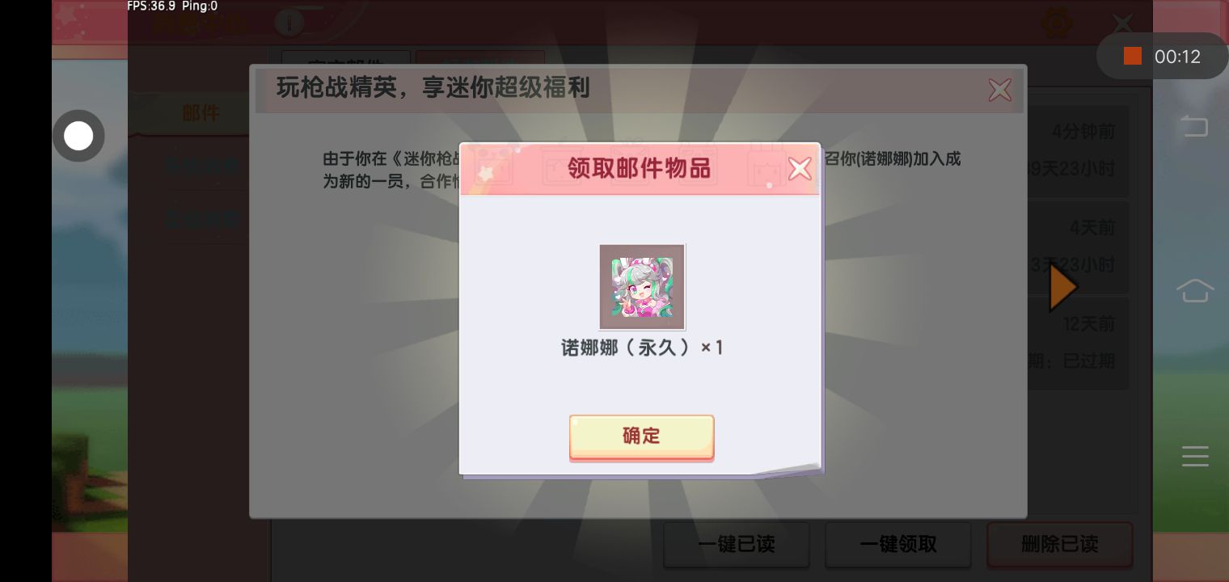1229x582 pixels.
Task: Close the 领取邮件物品 dialog
Action: pos(800,169)
